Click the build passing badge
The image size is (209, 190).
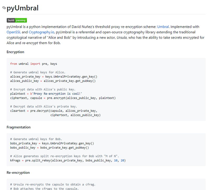pos(17,20)
